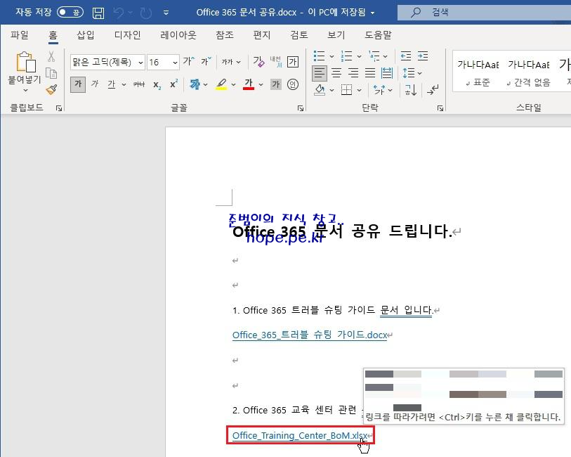The width and height of the screenshot is (571, 457).
Task: Open the 파일 tab
Action: pos(19,35)
